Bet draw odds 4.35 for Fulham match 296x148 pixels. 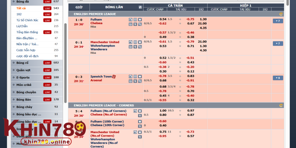pos(203,28)
